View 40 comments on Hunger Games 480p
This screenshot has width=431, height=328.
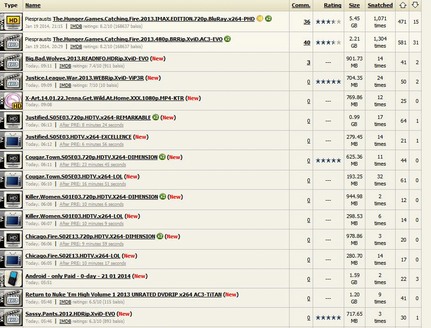pos(307,42)
